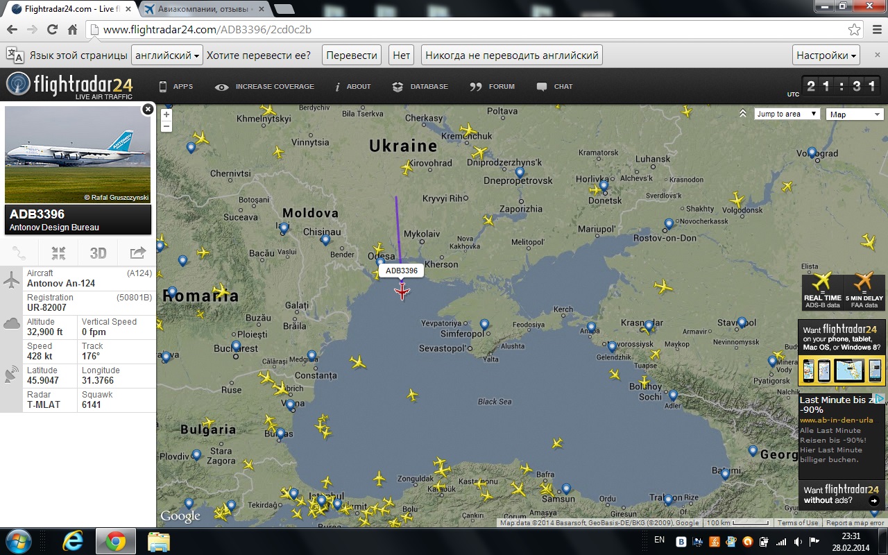The image size is (888, 555).
Task: Click the Нет button in translate bar
Action: [401, 55]
